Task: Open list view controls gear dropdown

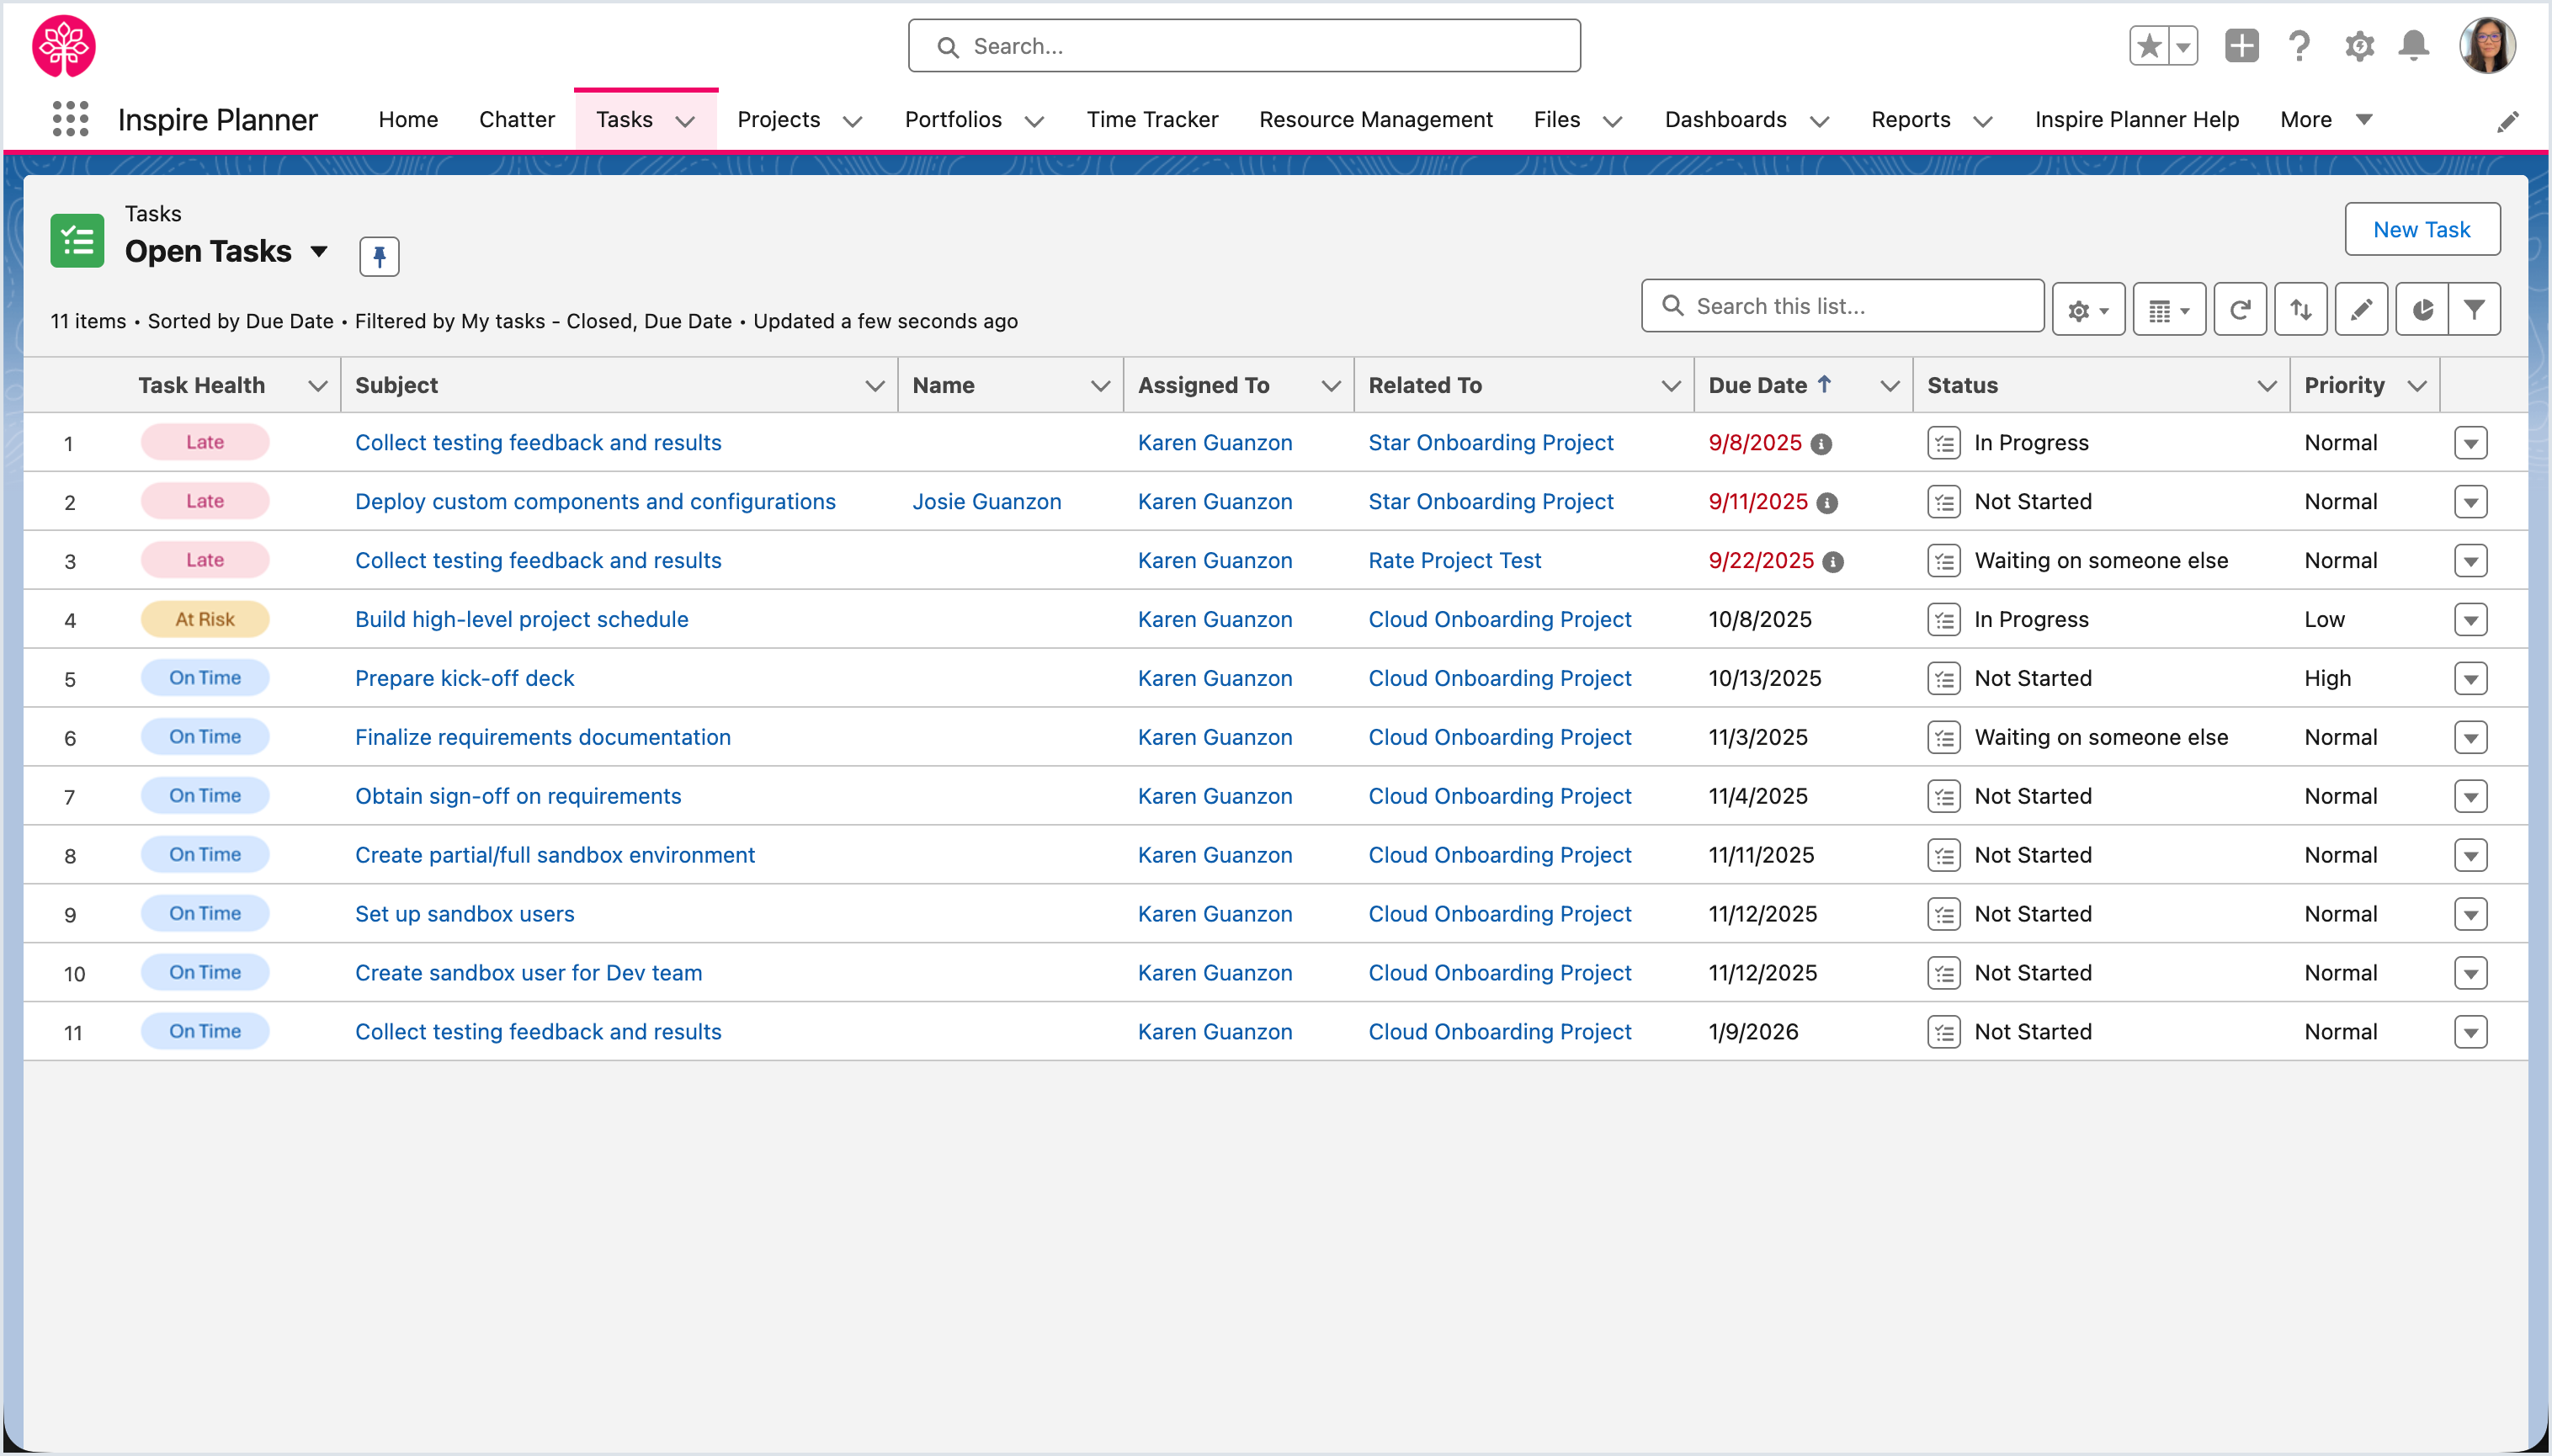Action: pos(2088,310)
